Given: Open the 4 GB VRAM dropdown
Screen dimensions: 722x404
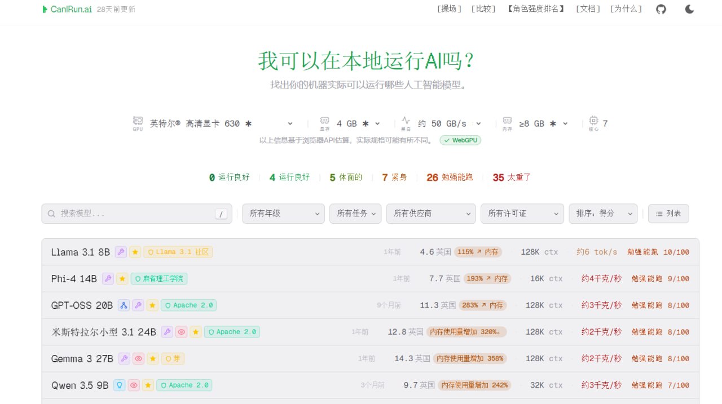Looking at the screenshot, I should 358,123.
